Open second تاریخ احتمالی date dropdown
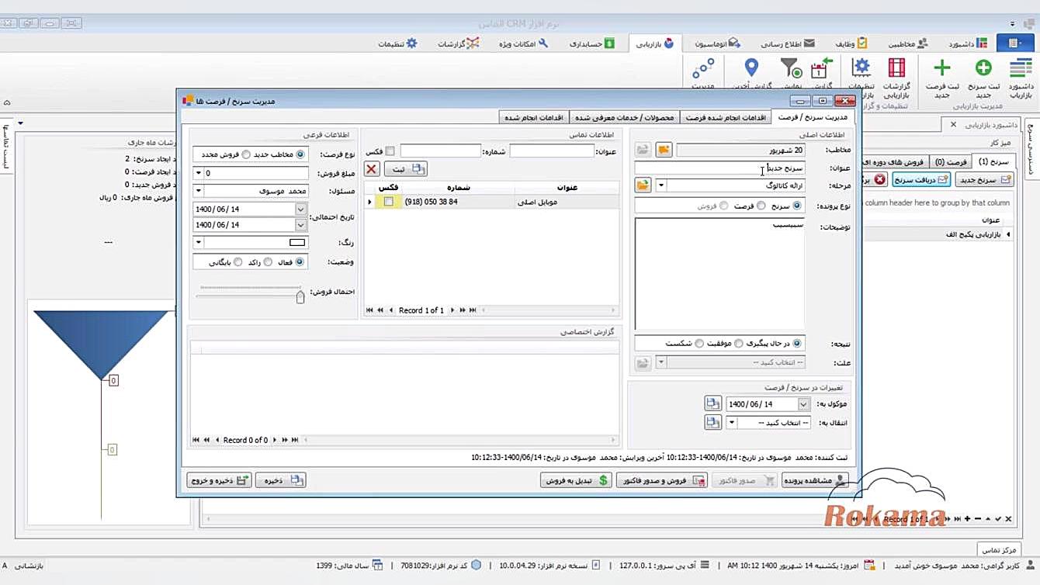The width and height of the screenshot is (1040, 585). (x=300, y=225)
